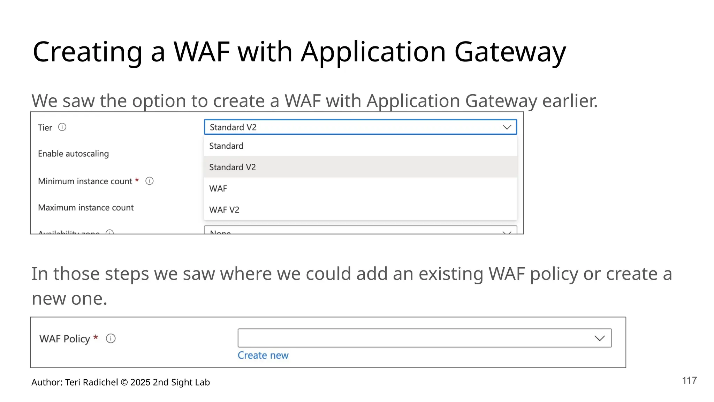The height and width of the screenshot is (402, 714).
Task: Select the WAF tier option
Action: click(x=360, y=188)
